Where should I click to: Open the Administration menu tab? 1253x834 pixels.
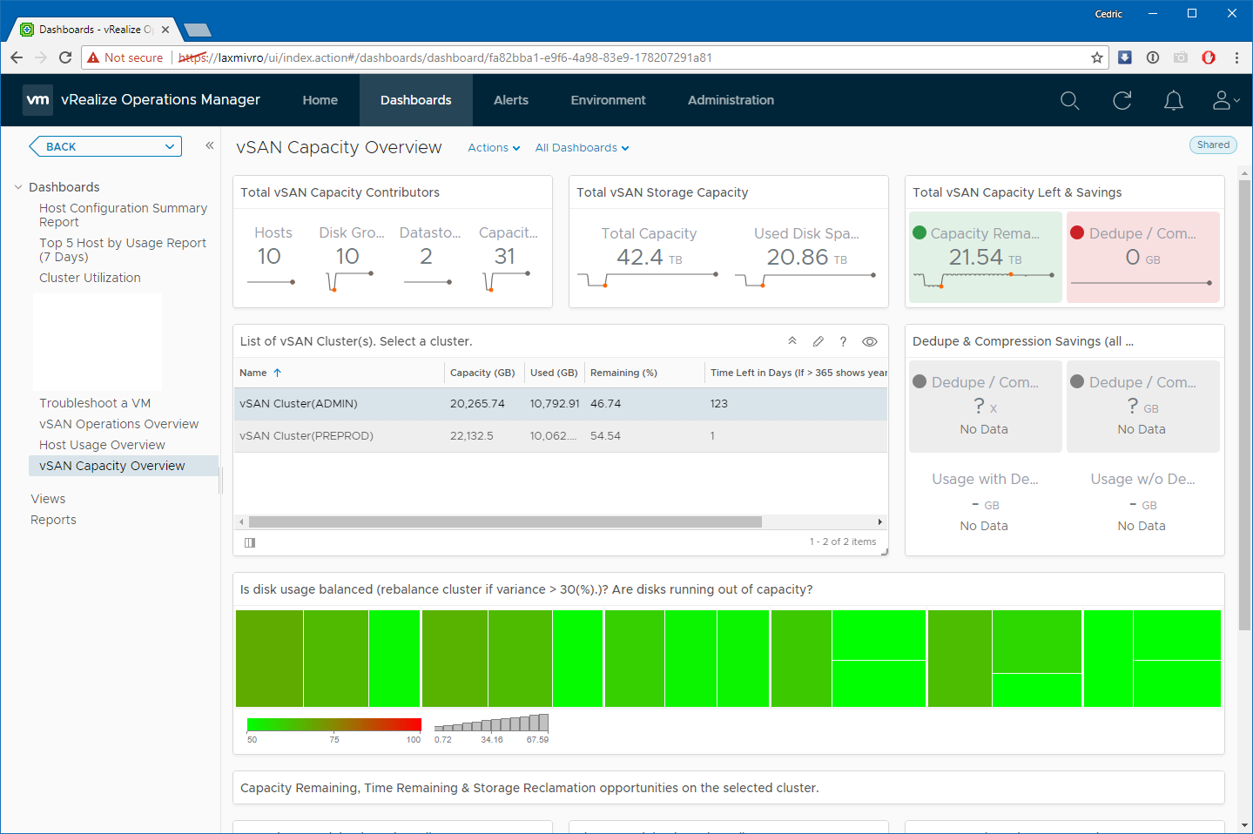click(x=731, y=100)
